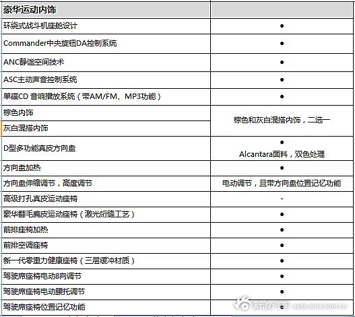Screen dimensions: 355x317
Task: Select the 棕色内饰 cell
Action: [106, 113]
